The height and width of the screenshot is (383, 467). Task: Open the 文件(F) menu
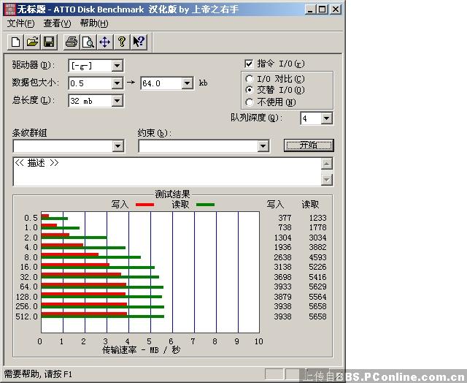coord(20,23)
